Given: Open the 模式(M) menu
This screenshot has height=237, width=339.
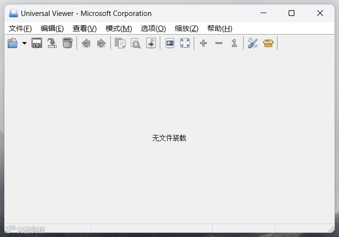Looking at the screenshot, I should (119, 29).
